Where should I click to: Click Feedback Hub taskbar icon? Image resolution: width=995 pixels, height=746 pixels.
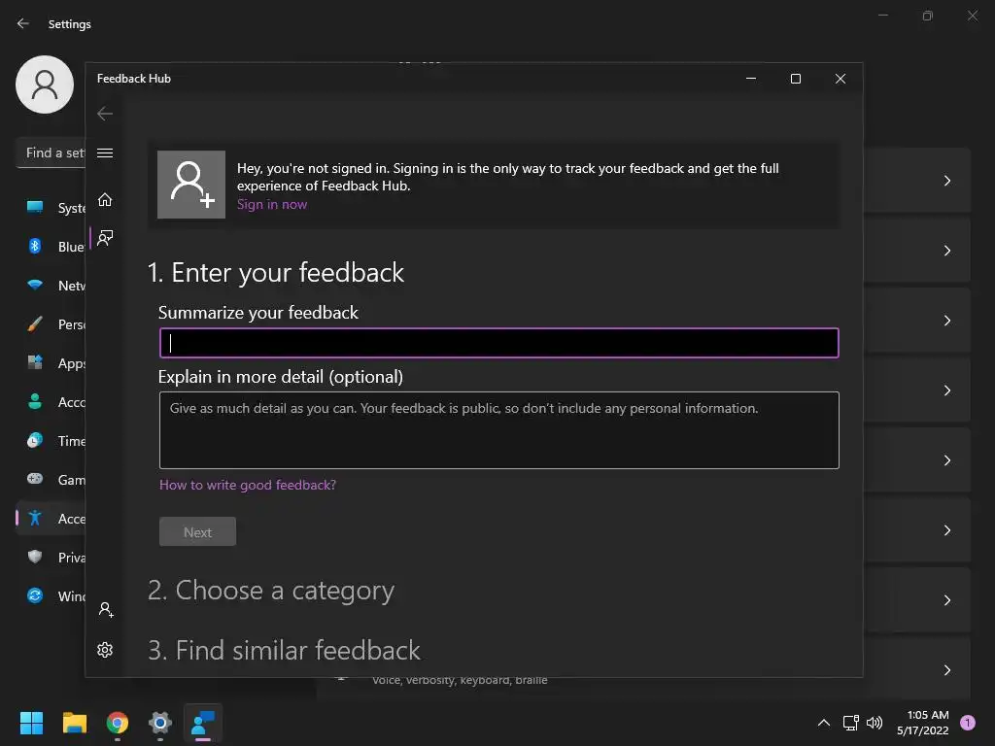[x=203, y=723]
